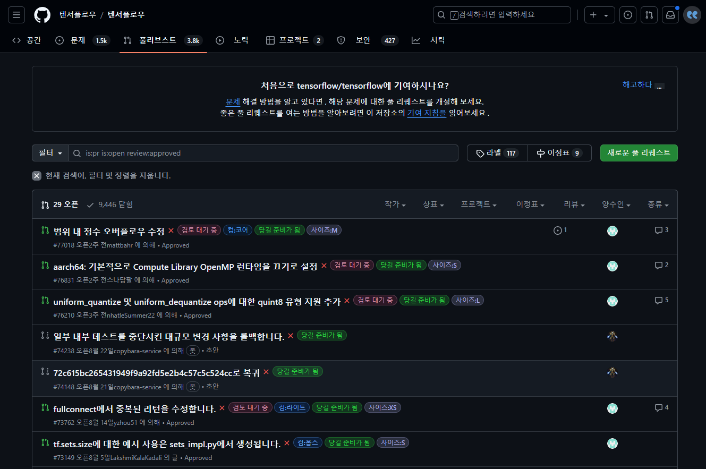Open the copybara-service author link on #74238
The width and height of the screenshot is (706, 469).
point(137,351)
